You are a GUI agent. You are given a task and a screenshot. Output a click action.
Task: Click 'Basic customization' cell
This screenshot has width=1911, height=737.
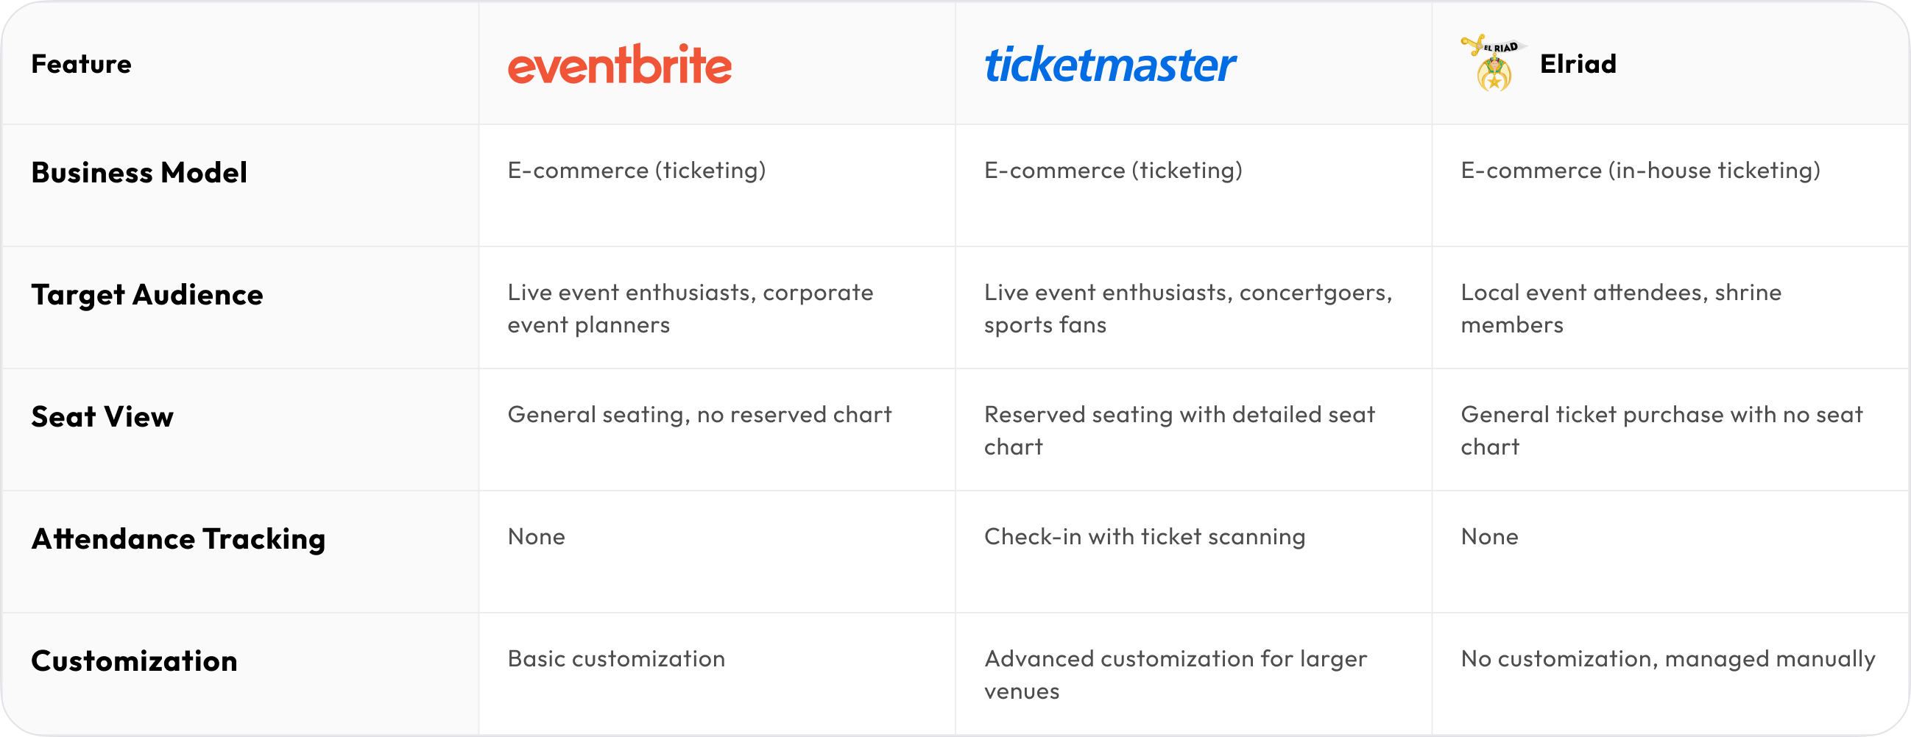(x=616, y=658)
